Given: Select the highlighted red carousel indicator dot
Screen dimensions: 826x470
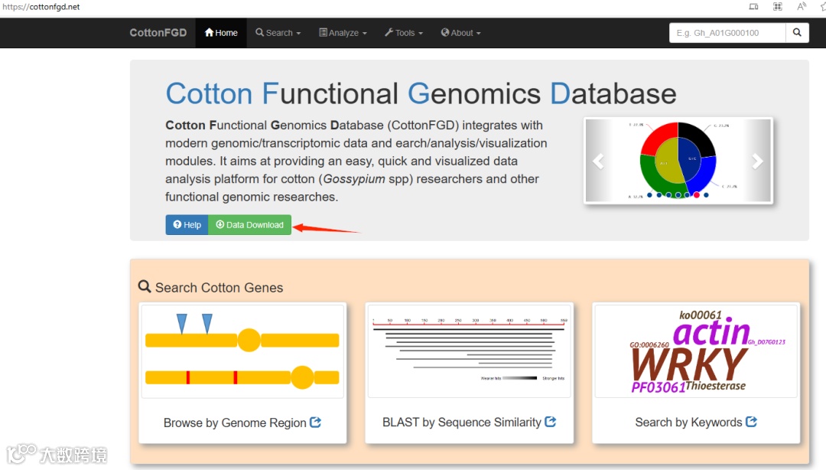Looking at the screenshot, I should click(697, 195).
